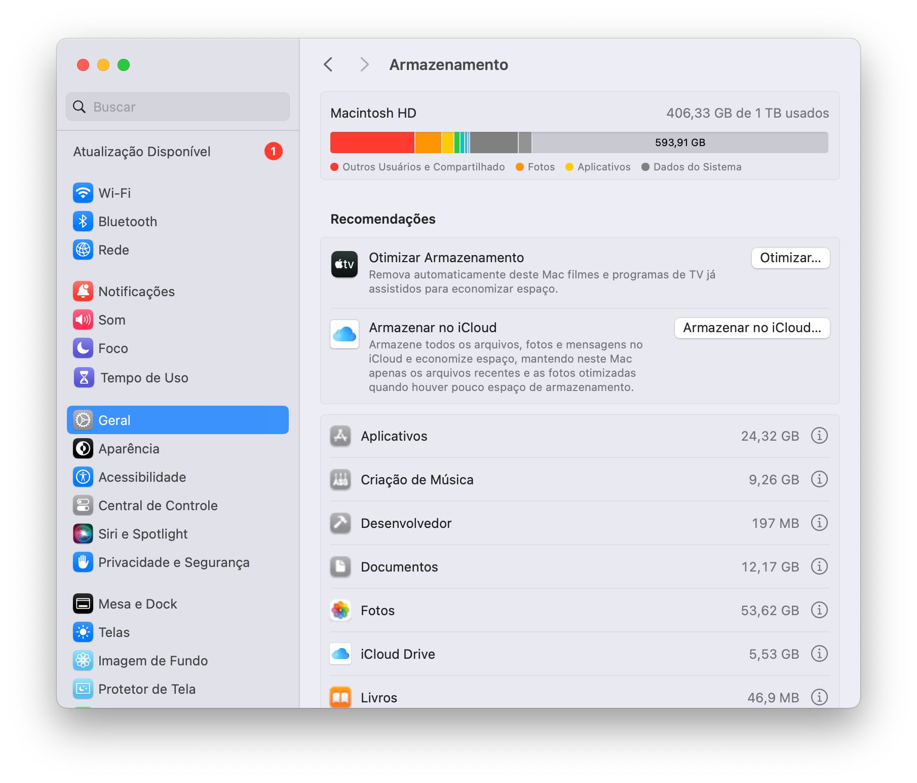Click the Otimizar... button

point(790,258)
